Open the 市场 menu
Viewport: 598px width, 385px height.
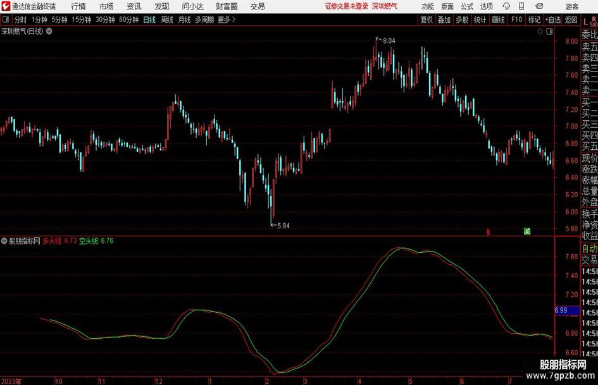coord(106,6)
